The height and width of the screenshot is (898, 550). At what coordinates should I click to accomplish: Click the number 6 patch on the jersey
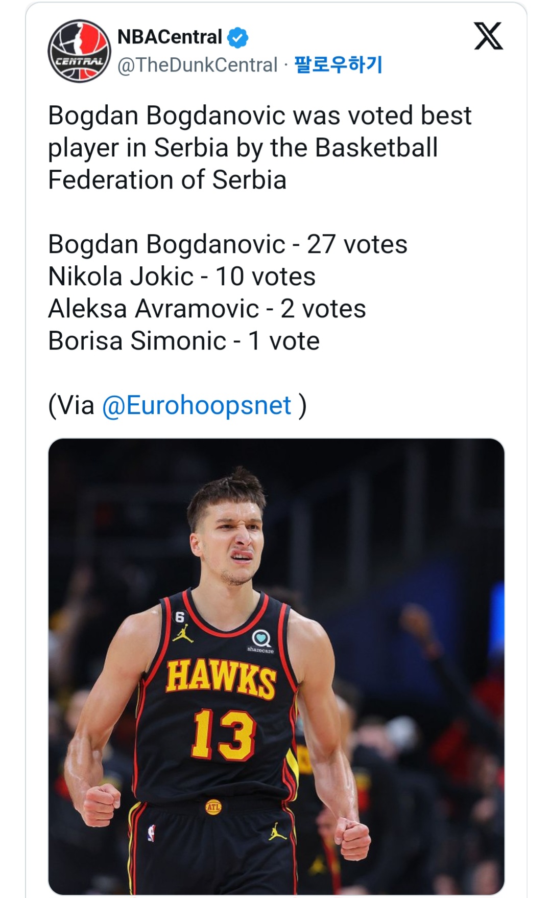(x=179, y=617)
